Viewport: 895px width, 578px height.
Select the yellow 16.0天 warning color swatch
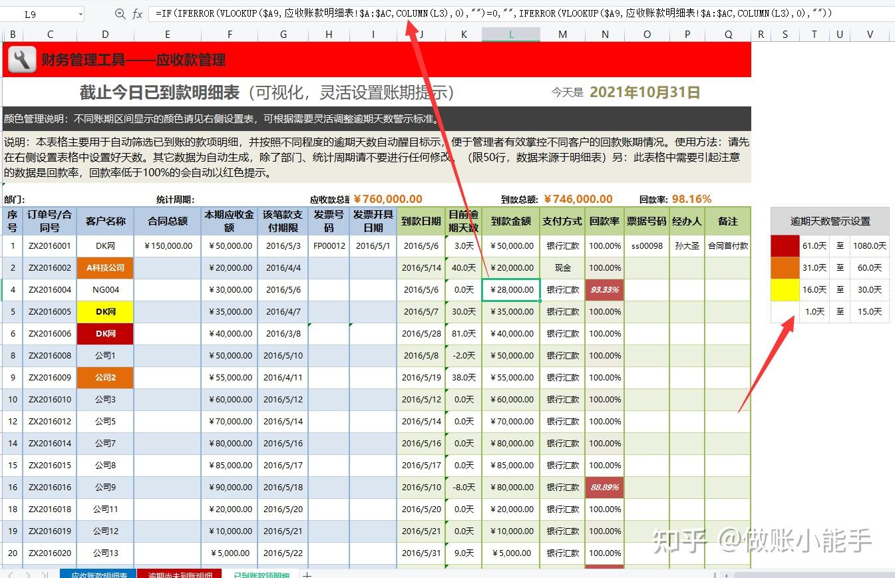[785, 290]
